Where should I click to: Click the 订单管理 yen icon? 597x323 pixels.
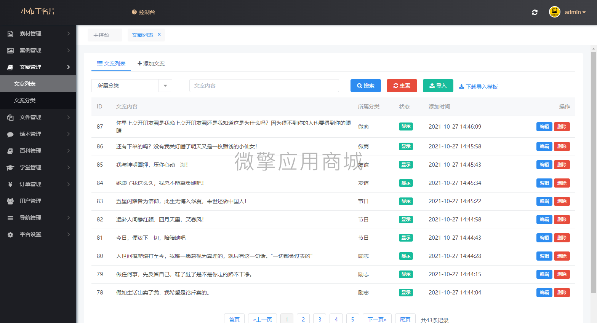[x=10, y=184]
